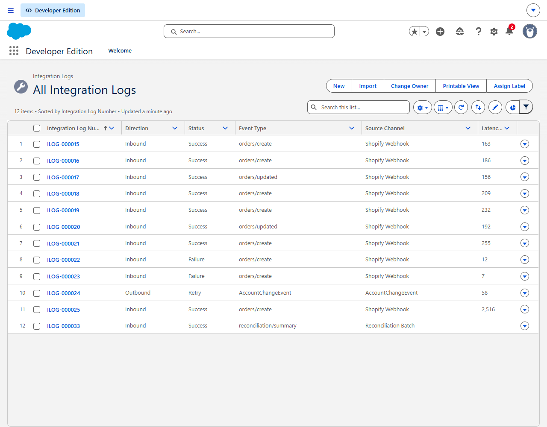This screenshot has width=547, height=427.
Task: Open row actions for ILOG-000024
Action: [x=525, y=293]
